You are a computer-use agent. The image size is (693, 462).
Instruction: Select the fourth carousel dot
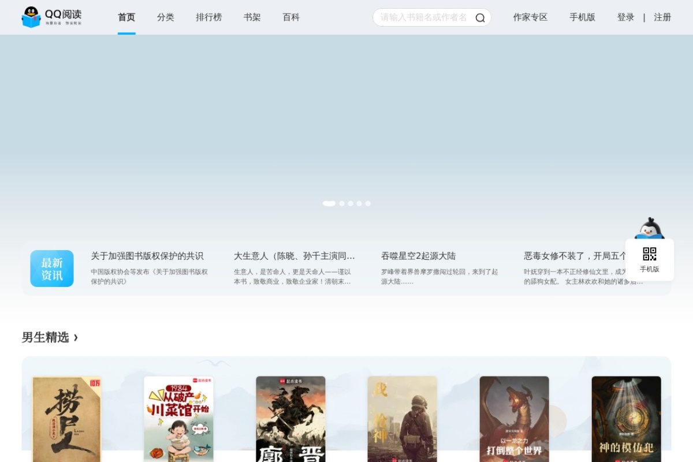point(359,203)
